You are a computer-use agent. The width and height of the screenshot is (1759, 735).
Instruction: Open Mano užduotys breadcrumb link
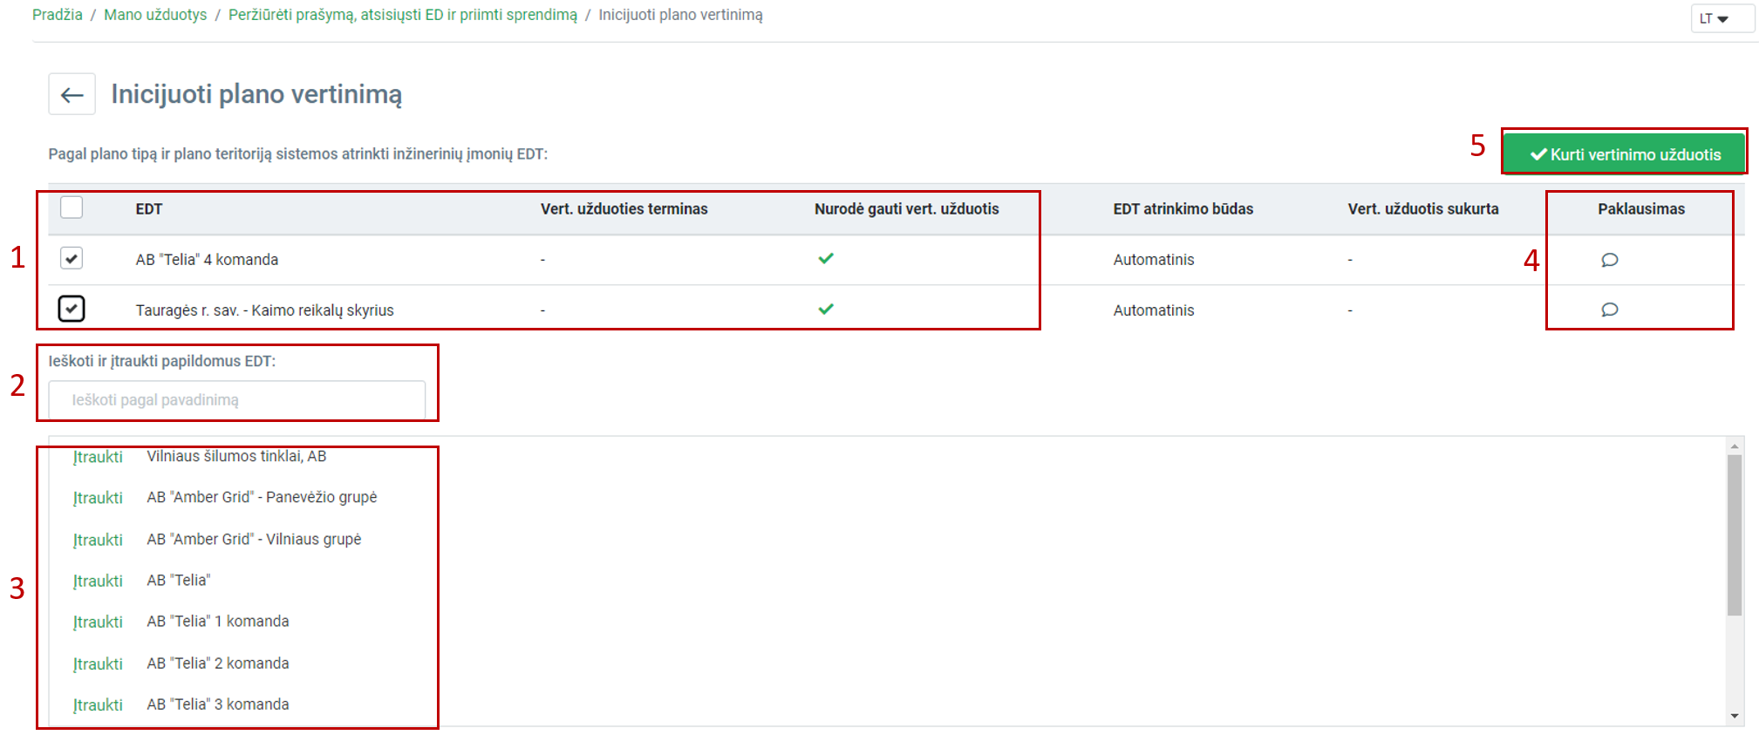(x=155, y=15)
